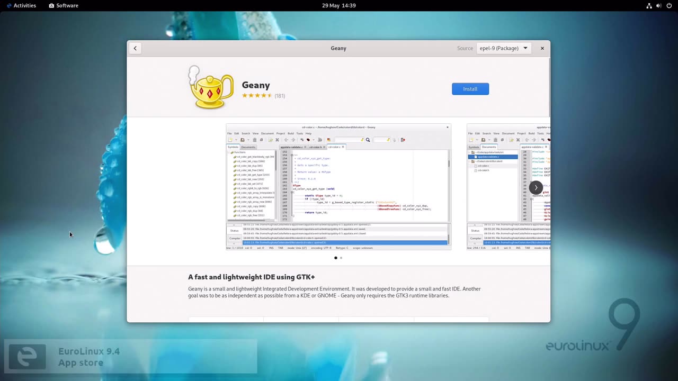Click the heading A fast and lightweight IDE

(252, 277)
